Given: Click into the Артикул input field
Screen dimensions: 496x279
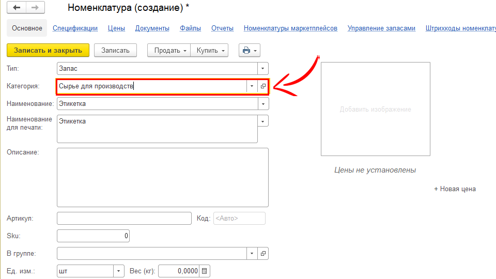Looking at the screenshot, I should click(124, 218).
